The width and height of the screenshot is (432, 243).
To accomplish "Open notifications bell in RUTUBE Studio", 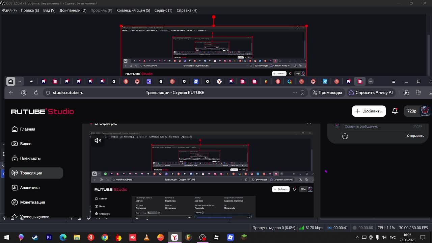I will 395,111.
